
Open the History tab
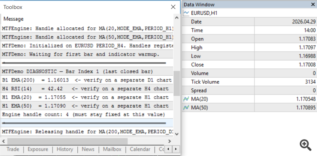tap(65, 149)
